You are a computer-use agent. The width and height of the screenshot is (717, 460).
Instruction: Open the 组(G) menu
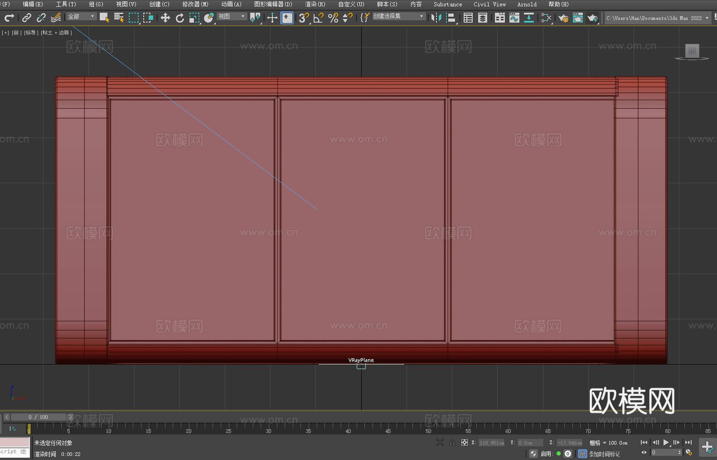pos(96,4)
